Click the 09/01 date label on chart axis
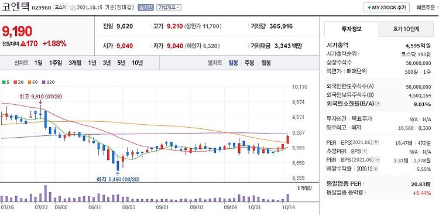Viewport: 439px width, 215px height. click(162, 208)
